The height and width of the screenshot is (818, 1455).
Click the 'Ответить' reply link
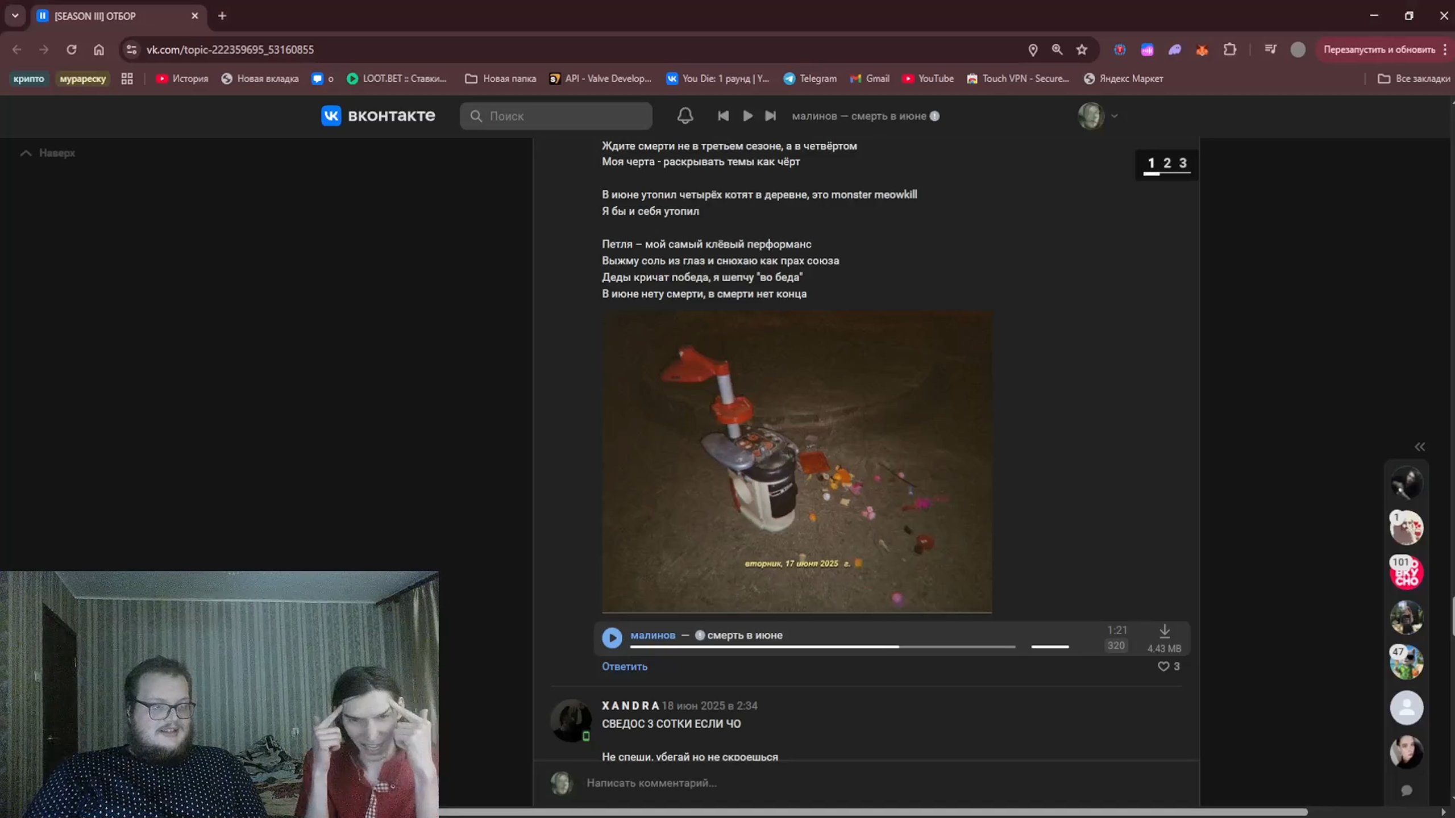624,666
